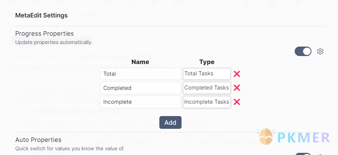Image resolution: width=338 pixels, height=155 pixels.
Task: Toggle Progress Properties switch off
Action: click(x=303, y=51)
